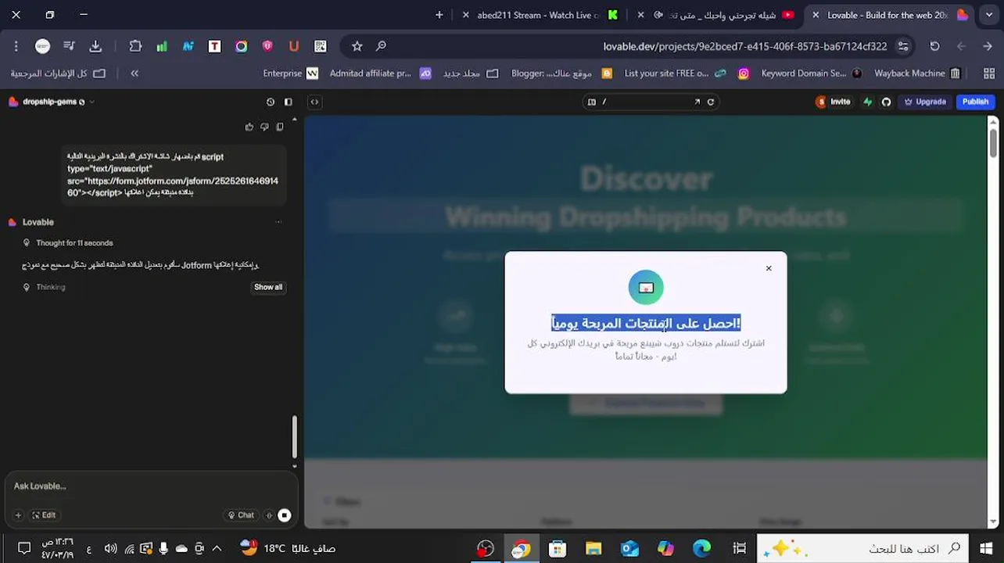This screenshot has height=563, width=1004.
Task: Click the red T extension icon
Action: pos(214,46)
